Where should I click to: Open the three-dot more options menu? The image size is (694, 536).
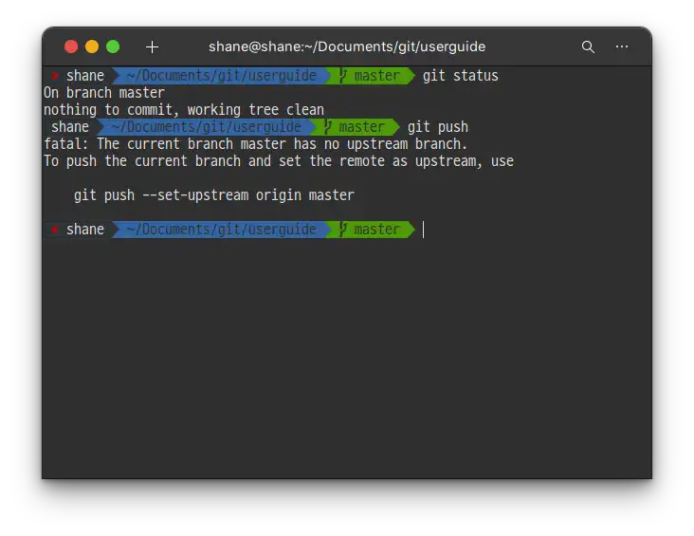622,46
